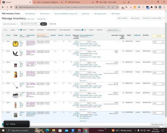
Task: Open Edit dropdown arrow for Taylor Precision row
Action: click(163, 42)
